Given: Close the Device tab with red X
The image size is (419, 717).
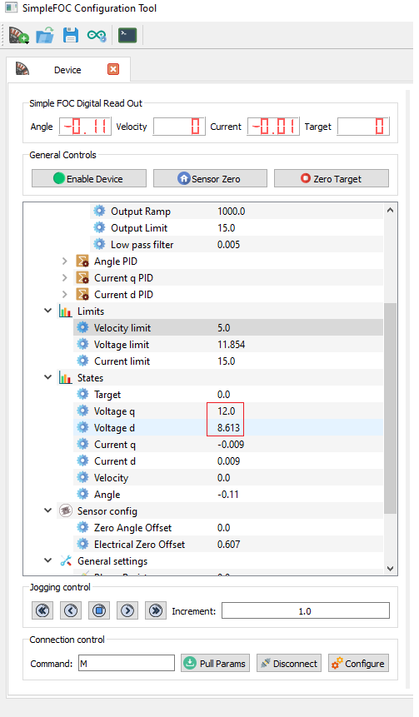Looking at the screenshot, I should click(x=113, y=69).
